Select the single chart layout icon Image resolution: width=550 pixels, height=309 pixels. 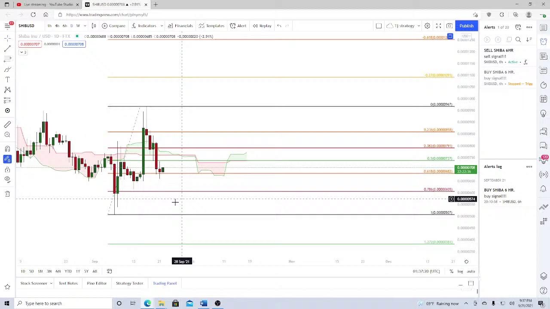[379, 26]
